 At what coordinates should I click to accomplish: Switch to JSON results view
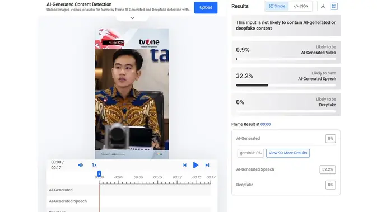pyautogui.click(x=301, y=6)
